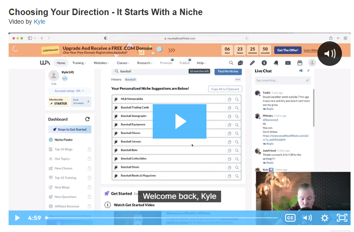Open Kyle's profile link under the title

pyautogui.click(x=40, y=22)
